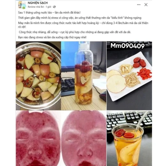Click the red dates on the white plate
Screen dimensions: 166x166
tap(140, 62)
